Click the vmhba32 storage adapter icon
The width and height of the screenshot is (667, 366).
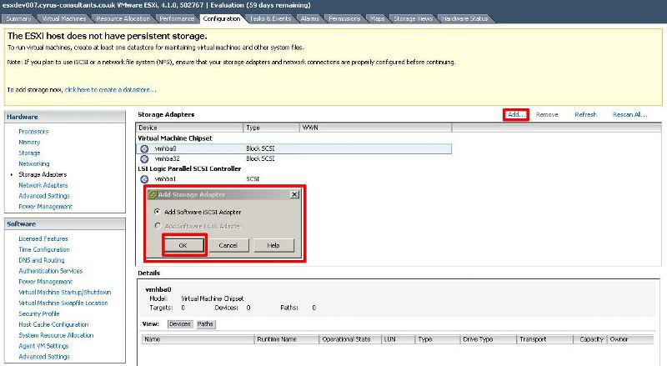click(144, 158)
